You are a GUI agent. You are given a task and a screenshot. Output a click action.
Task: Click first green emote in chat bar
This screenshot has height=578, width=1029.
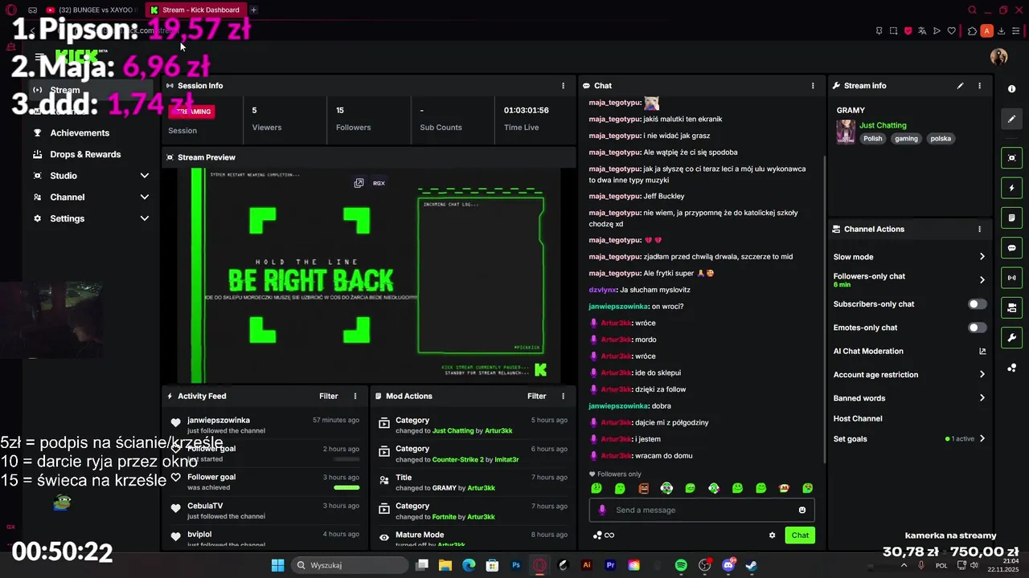tap(596, 488)
